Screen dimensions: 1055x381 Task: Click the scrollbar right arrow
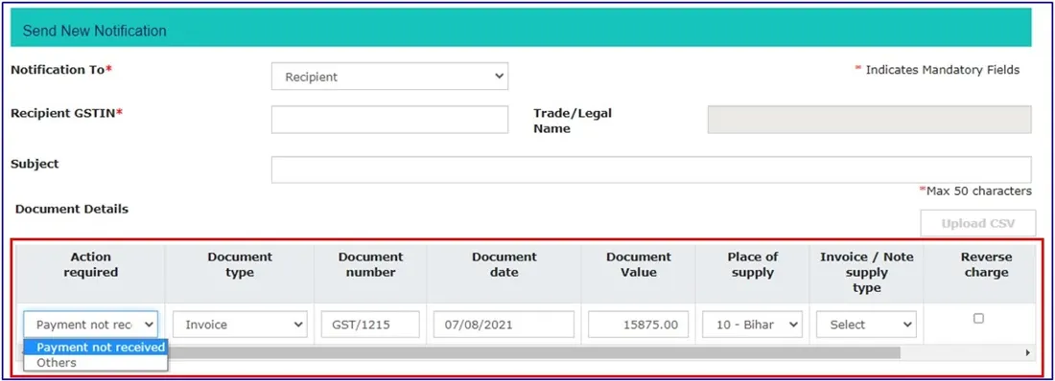coord(1027,352)
